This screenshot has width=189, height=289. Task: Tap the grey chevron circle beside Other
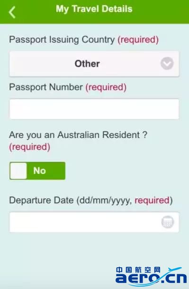(167, 63)
